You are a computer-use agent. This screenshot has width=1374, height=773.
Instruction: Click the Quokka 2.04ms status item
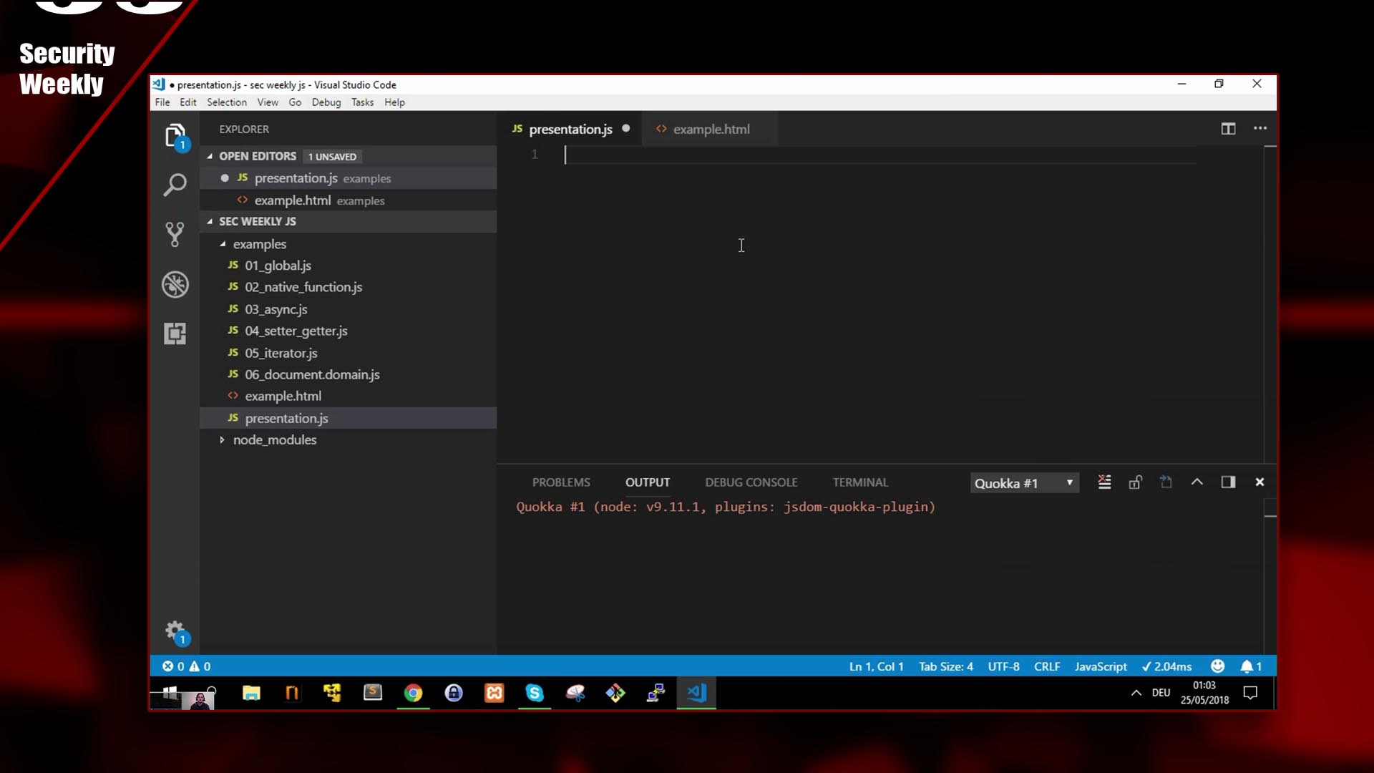pos(1166,666)
